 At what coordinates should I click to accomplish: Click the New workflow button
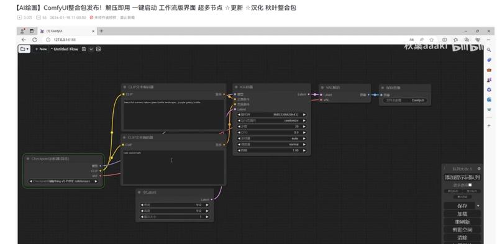point(41,49)
